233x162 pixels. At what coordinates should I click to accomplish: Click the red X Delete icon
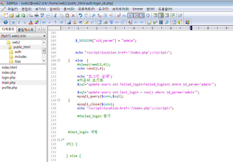point(73,15)
